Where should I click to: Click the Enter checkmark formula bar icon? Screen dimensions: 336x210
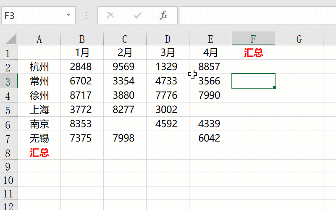(137, 15)
